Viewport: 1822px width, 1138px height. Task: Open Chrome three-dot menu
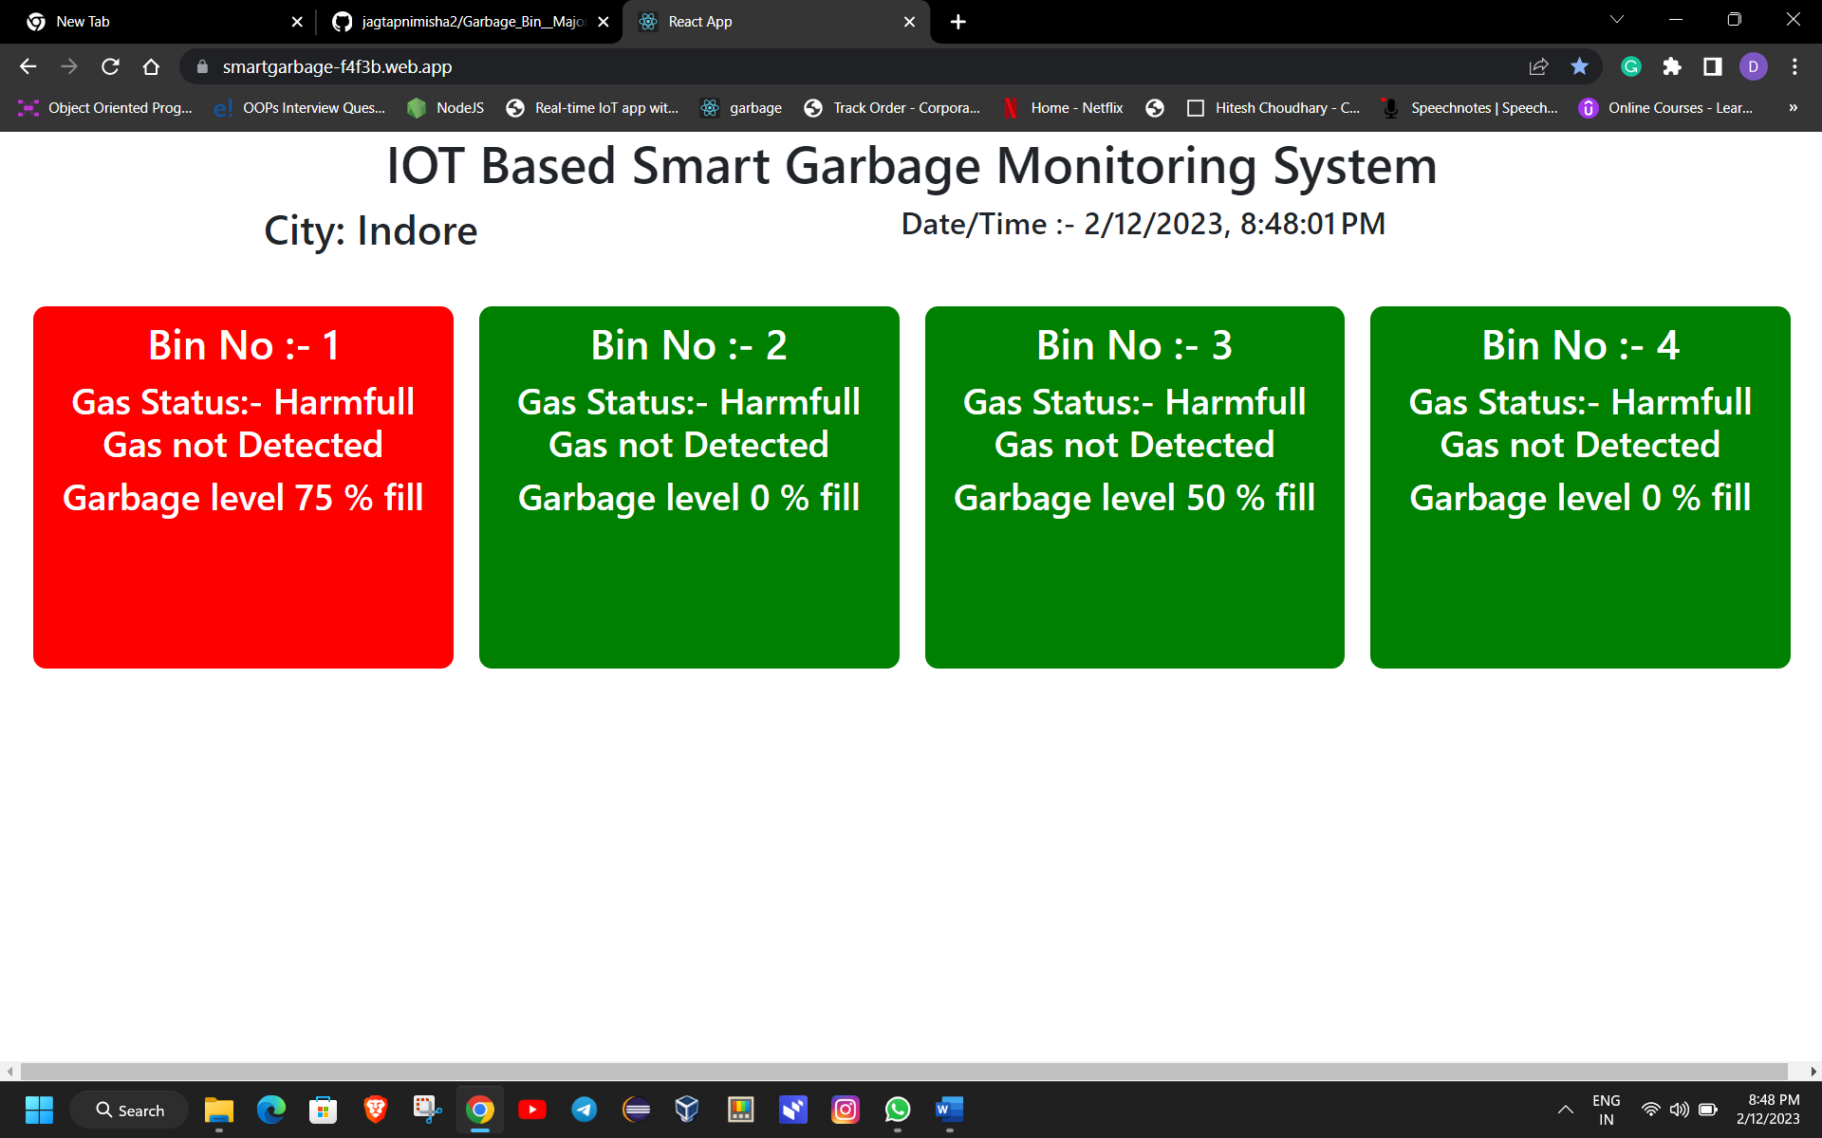1795,66
